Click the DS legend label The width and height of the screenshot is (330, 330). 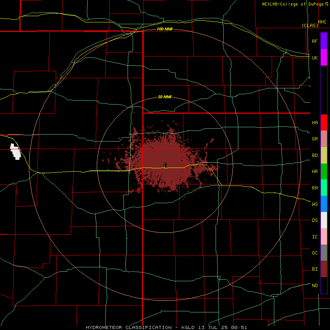click(x=315, y=220)
